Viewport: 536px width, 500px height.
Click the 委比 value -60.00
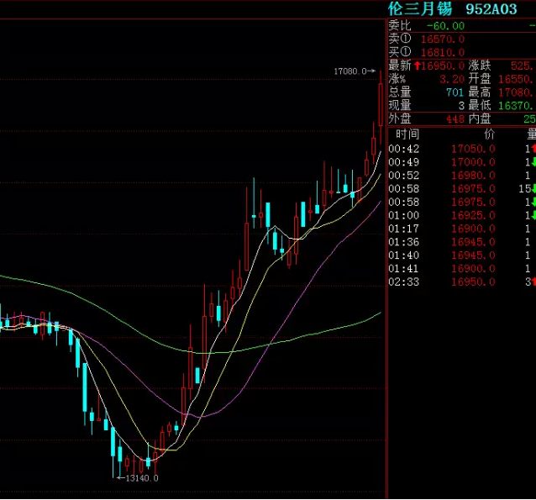(x=444, y=25)
